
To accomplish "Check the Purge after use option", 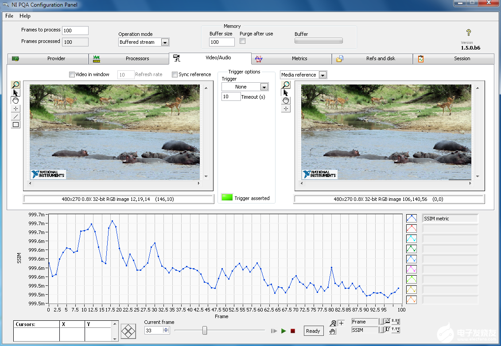I will tap(243, 41).
